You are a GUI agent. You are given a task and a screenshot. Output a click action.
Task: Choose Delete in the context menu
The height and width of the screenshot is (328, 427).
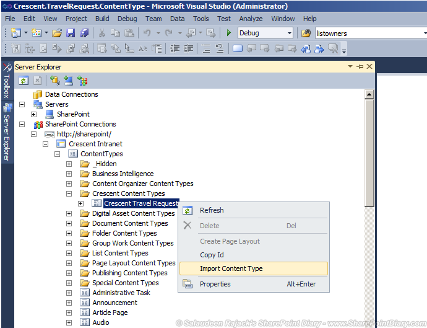[x=254, y=226]
